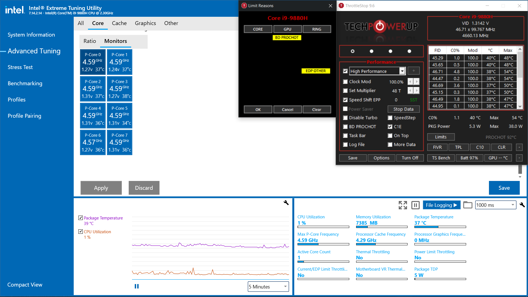Open the Stress Test section
This screenshot has height=297, width=528.
pyautogui.click(x=20, y=67)
